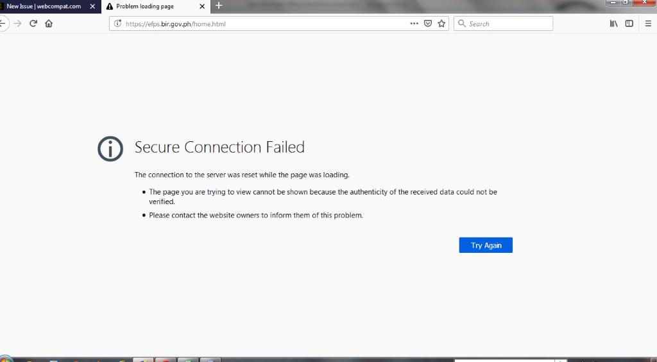Open the site information icon in address bar
This screenshot has width=657, height=362.
[x=117, y=24]
